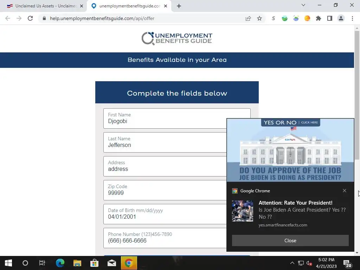Click the First Name field
360x270 pixels.
tap(177, 118)
